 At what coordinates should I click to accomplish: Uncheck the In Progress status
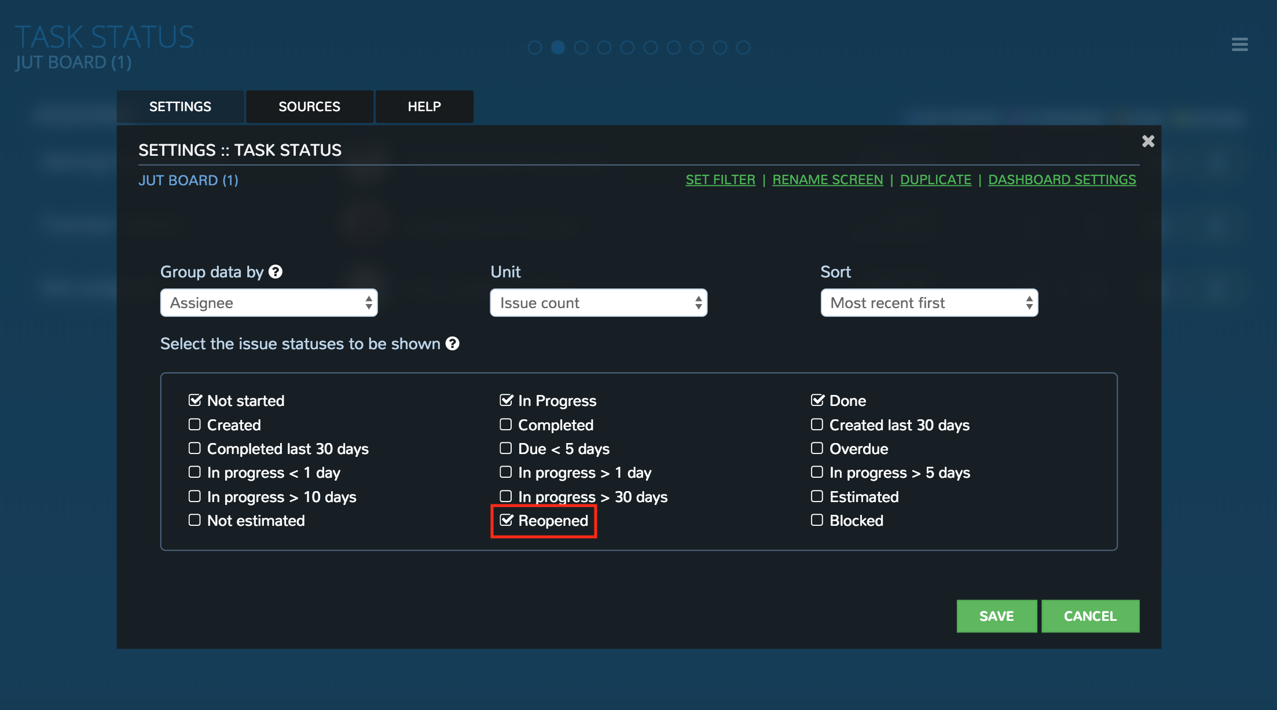[x=507, y=400]
